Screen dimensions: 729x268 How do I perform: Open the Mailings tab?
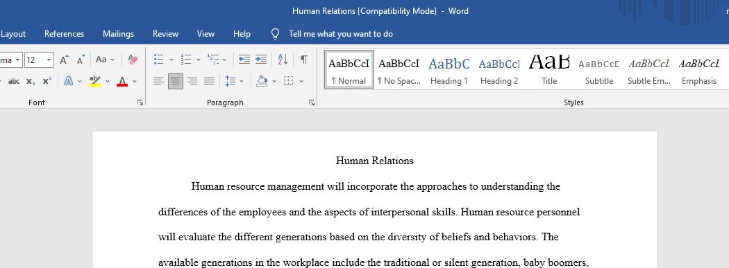click(118, 34)
